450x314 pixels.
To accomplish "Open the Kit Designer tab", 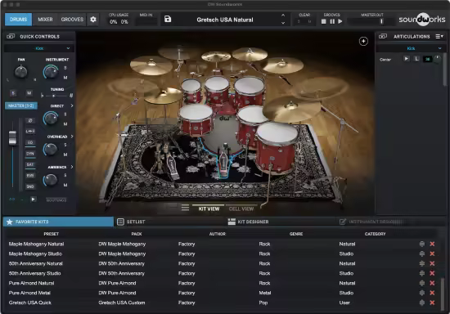I will pyautogui.click(x=281, y=222).
